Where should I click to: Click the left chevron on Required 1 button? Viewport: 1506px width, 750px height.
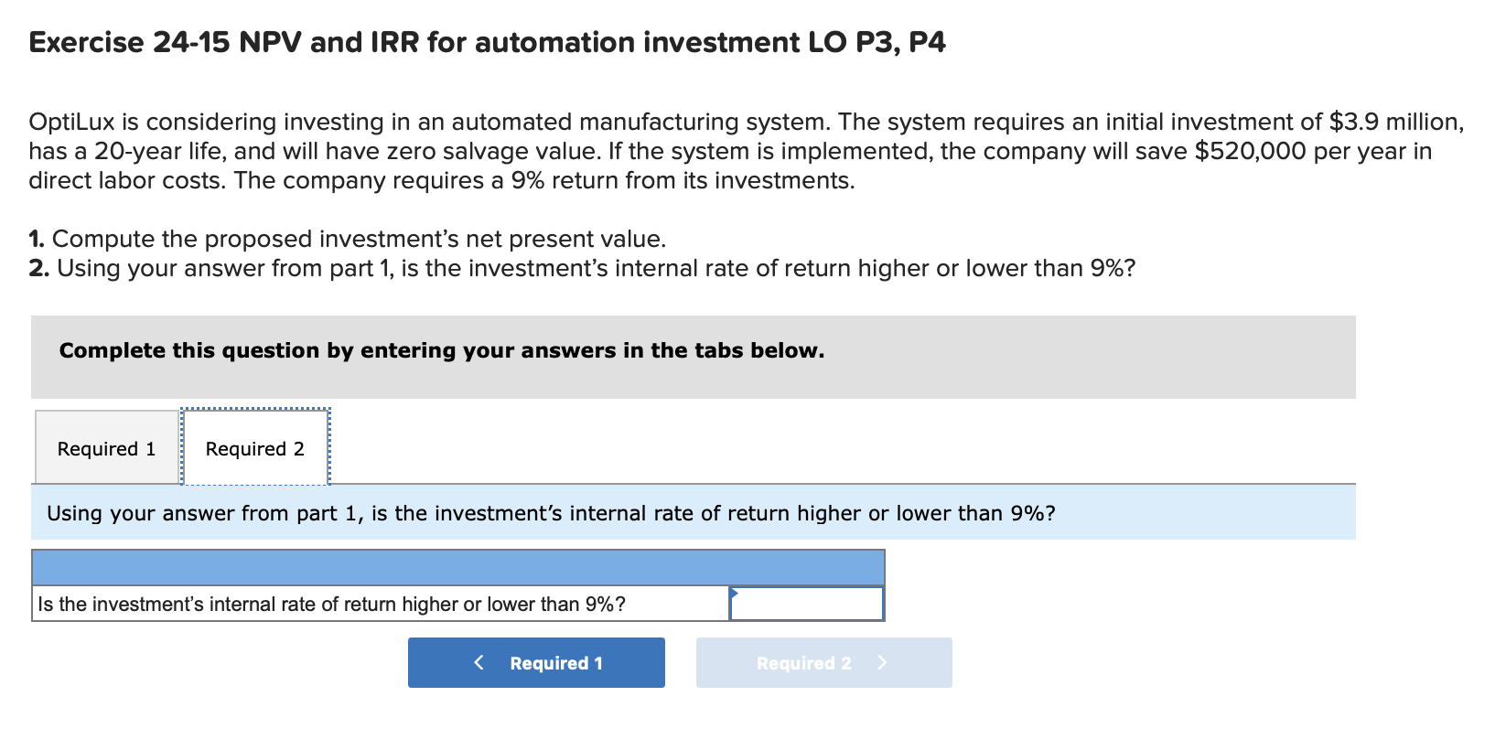pos(478,662)
